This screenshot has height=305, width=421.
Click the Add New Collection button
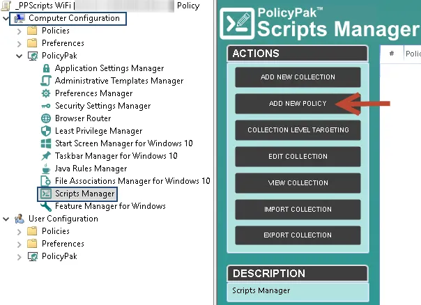pyautogui.click(x=298, y=77)
